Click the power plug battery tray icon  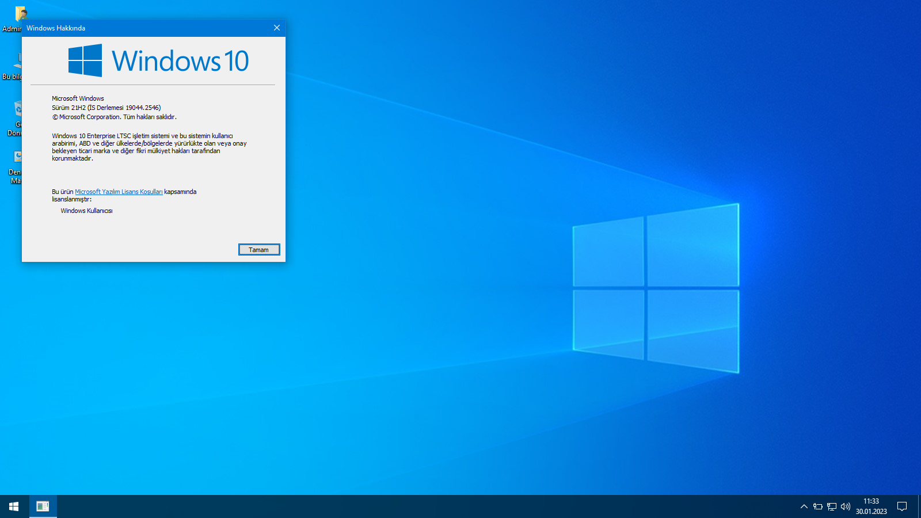pyautogui.click(x=817, y=506)
